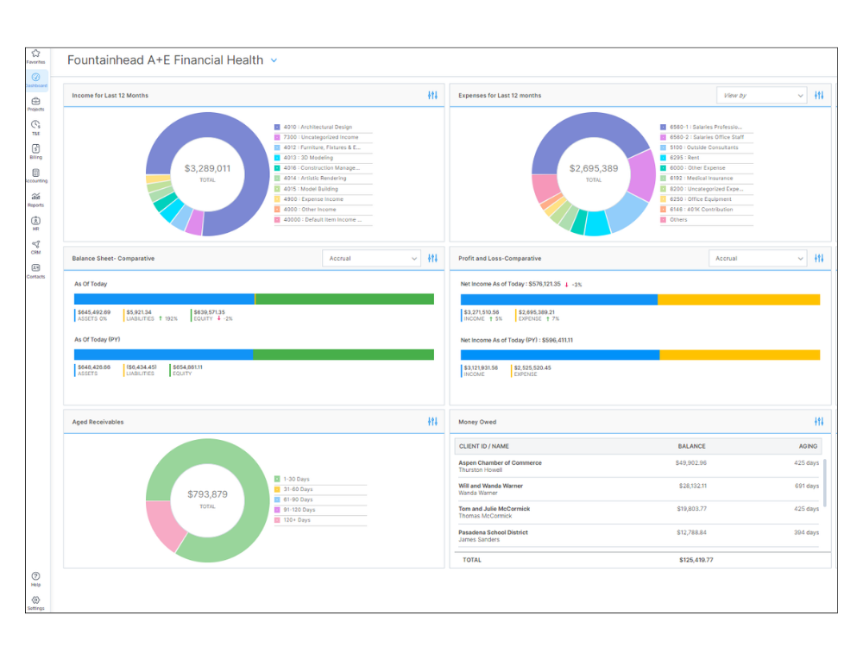Open the HR module
The height and width of the screenshot is (647, 863).
point(35,223)
